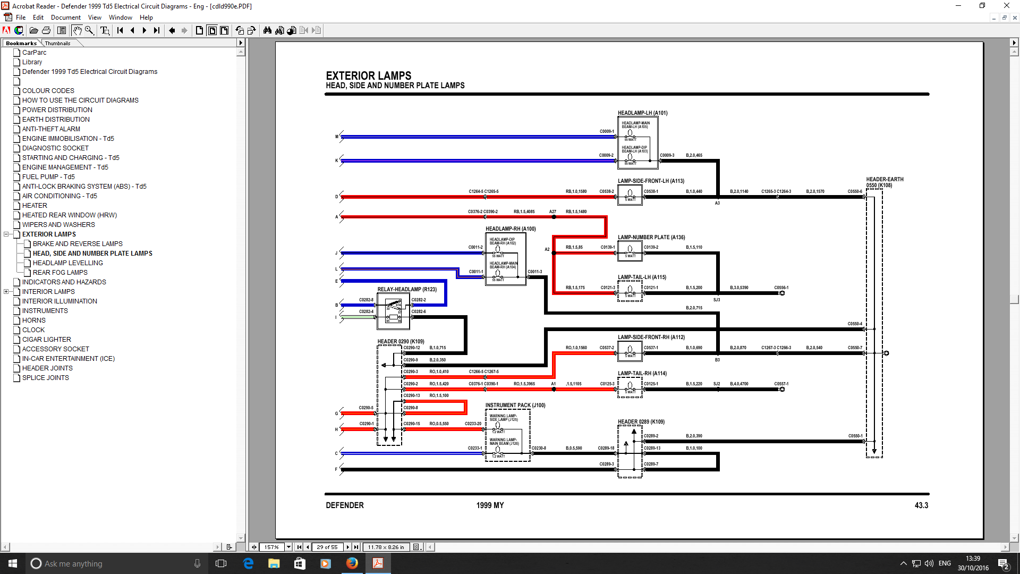Screen dimensions: 1020x574
Task: Open the View menu
Action: click(x=95, y=18)
